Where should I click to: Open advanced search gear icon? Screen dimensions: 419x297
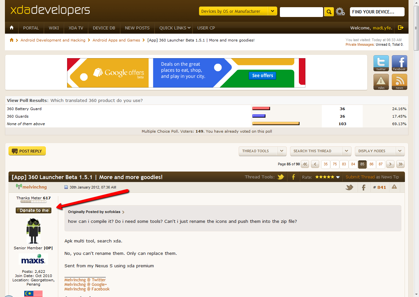[x=340, y=12]
